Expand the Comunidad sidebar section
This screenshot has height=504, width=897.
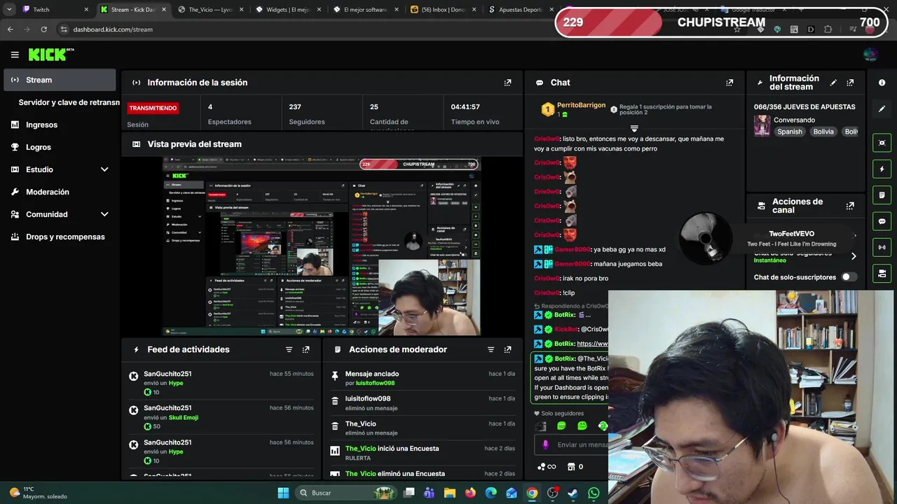(104, 214)
